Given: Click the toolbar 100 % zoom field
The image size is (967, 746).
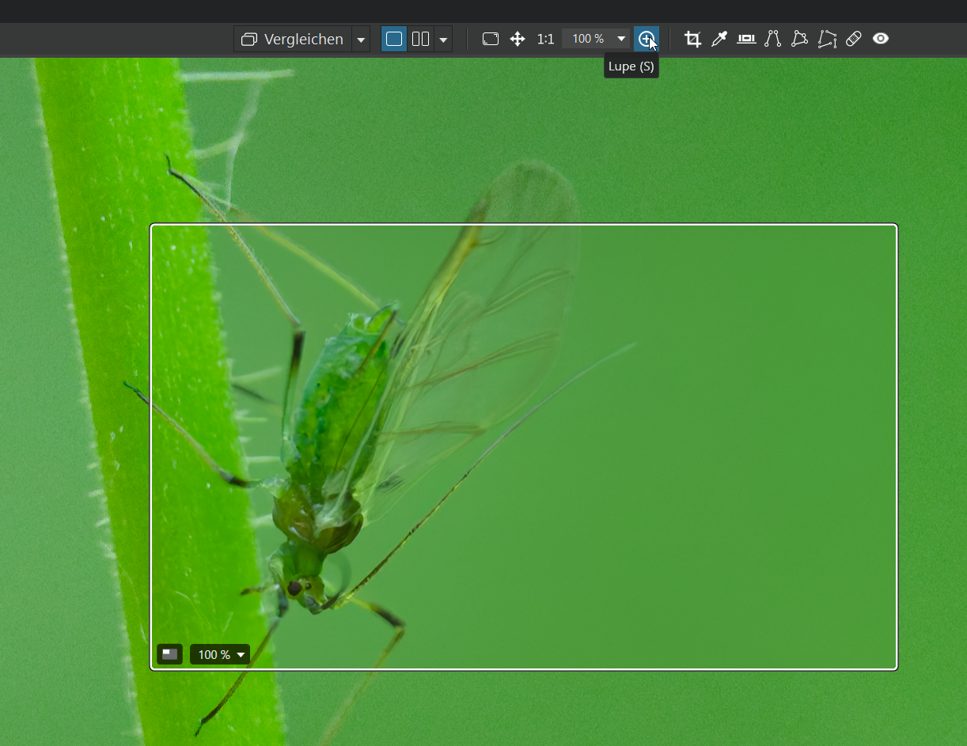Looking at the screenshot, I should click(x=588, y=39).
